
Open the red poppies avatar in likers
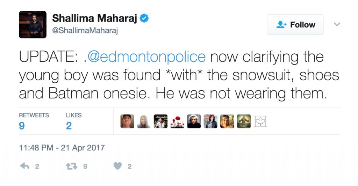pyautogui.click(x=177, y=121)
